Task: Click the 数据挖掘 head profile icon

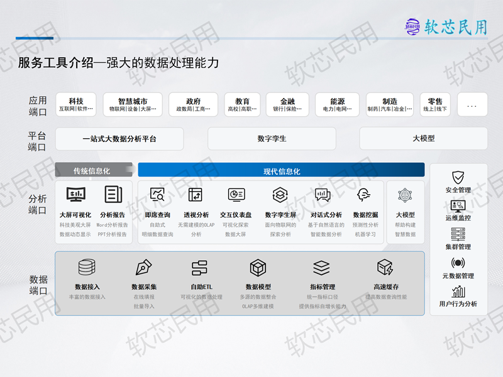Action: click(x=363, y=195)
